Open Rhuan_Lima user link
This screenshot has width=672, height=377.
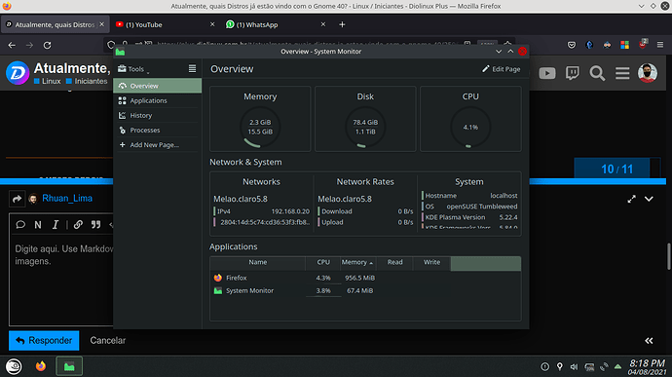[67, 198]
